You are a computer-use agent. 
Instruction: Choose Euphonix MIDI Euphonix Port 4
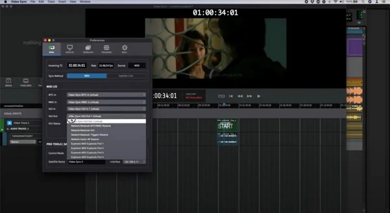[x=107, y=157]
